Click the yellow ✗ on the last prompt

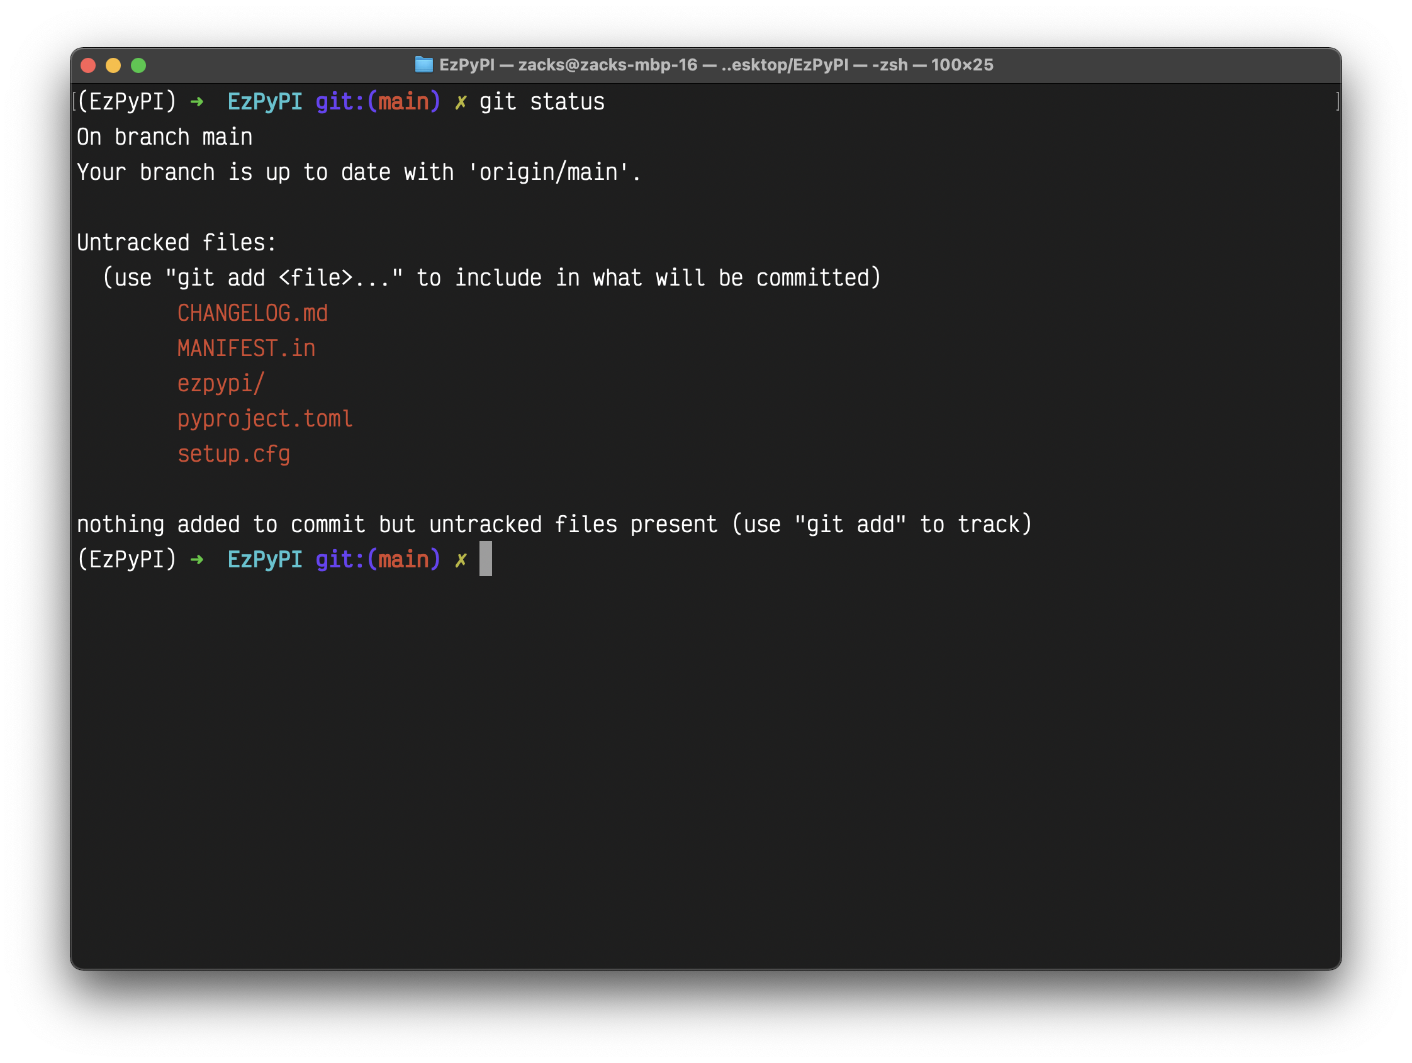[x=460, y=560]
